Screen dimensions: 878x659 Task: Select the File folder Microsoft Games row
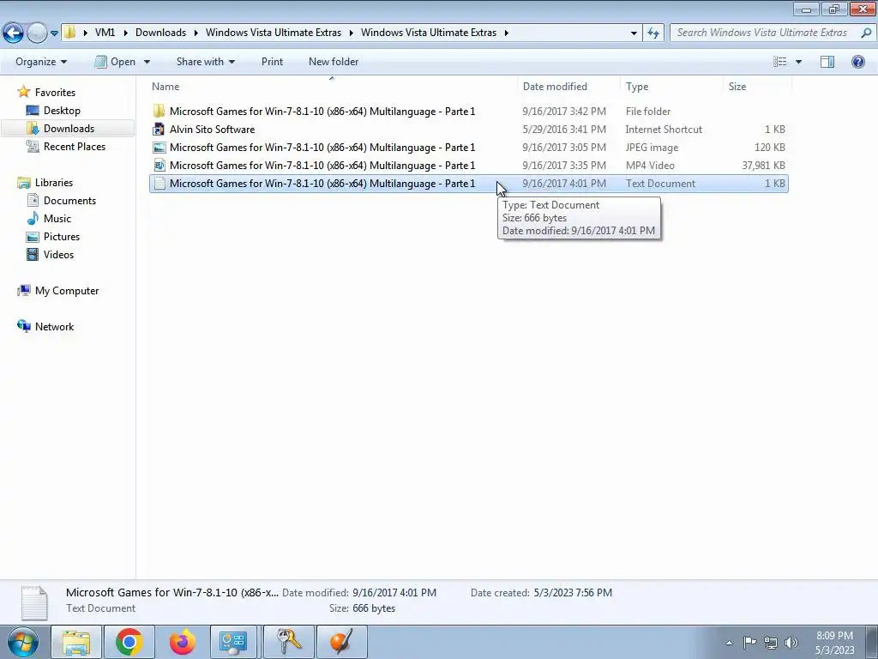pyautogui.click(x=469, y=112)
